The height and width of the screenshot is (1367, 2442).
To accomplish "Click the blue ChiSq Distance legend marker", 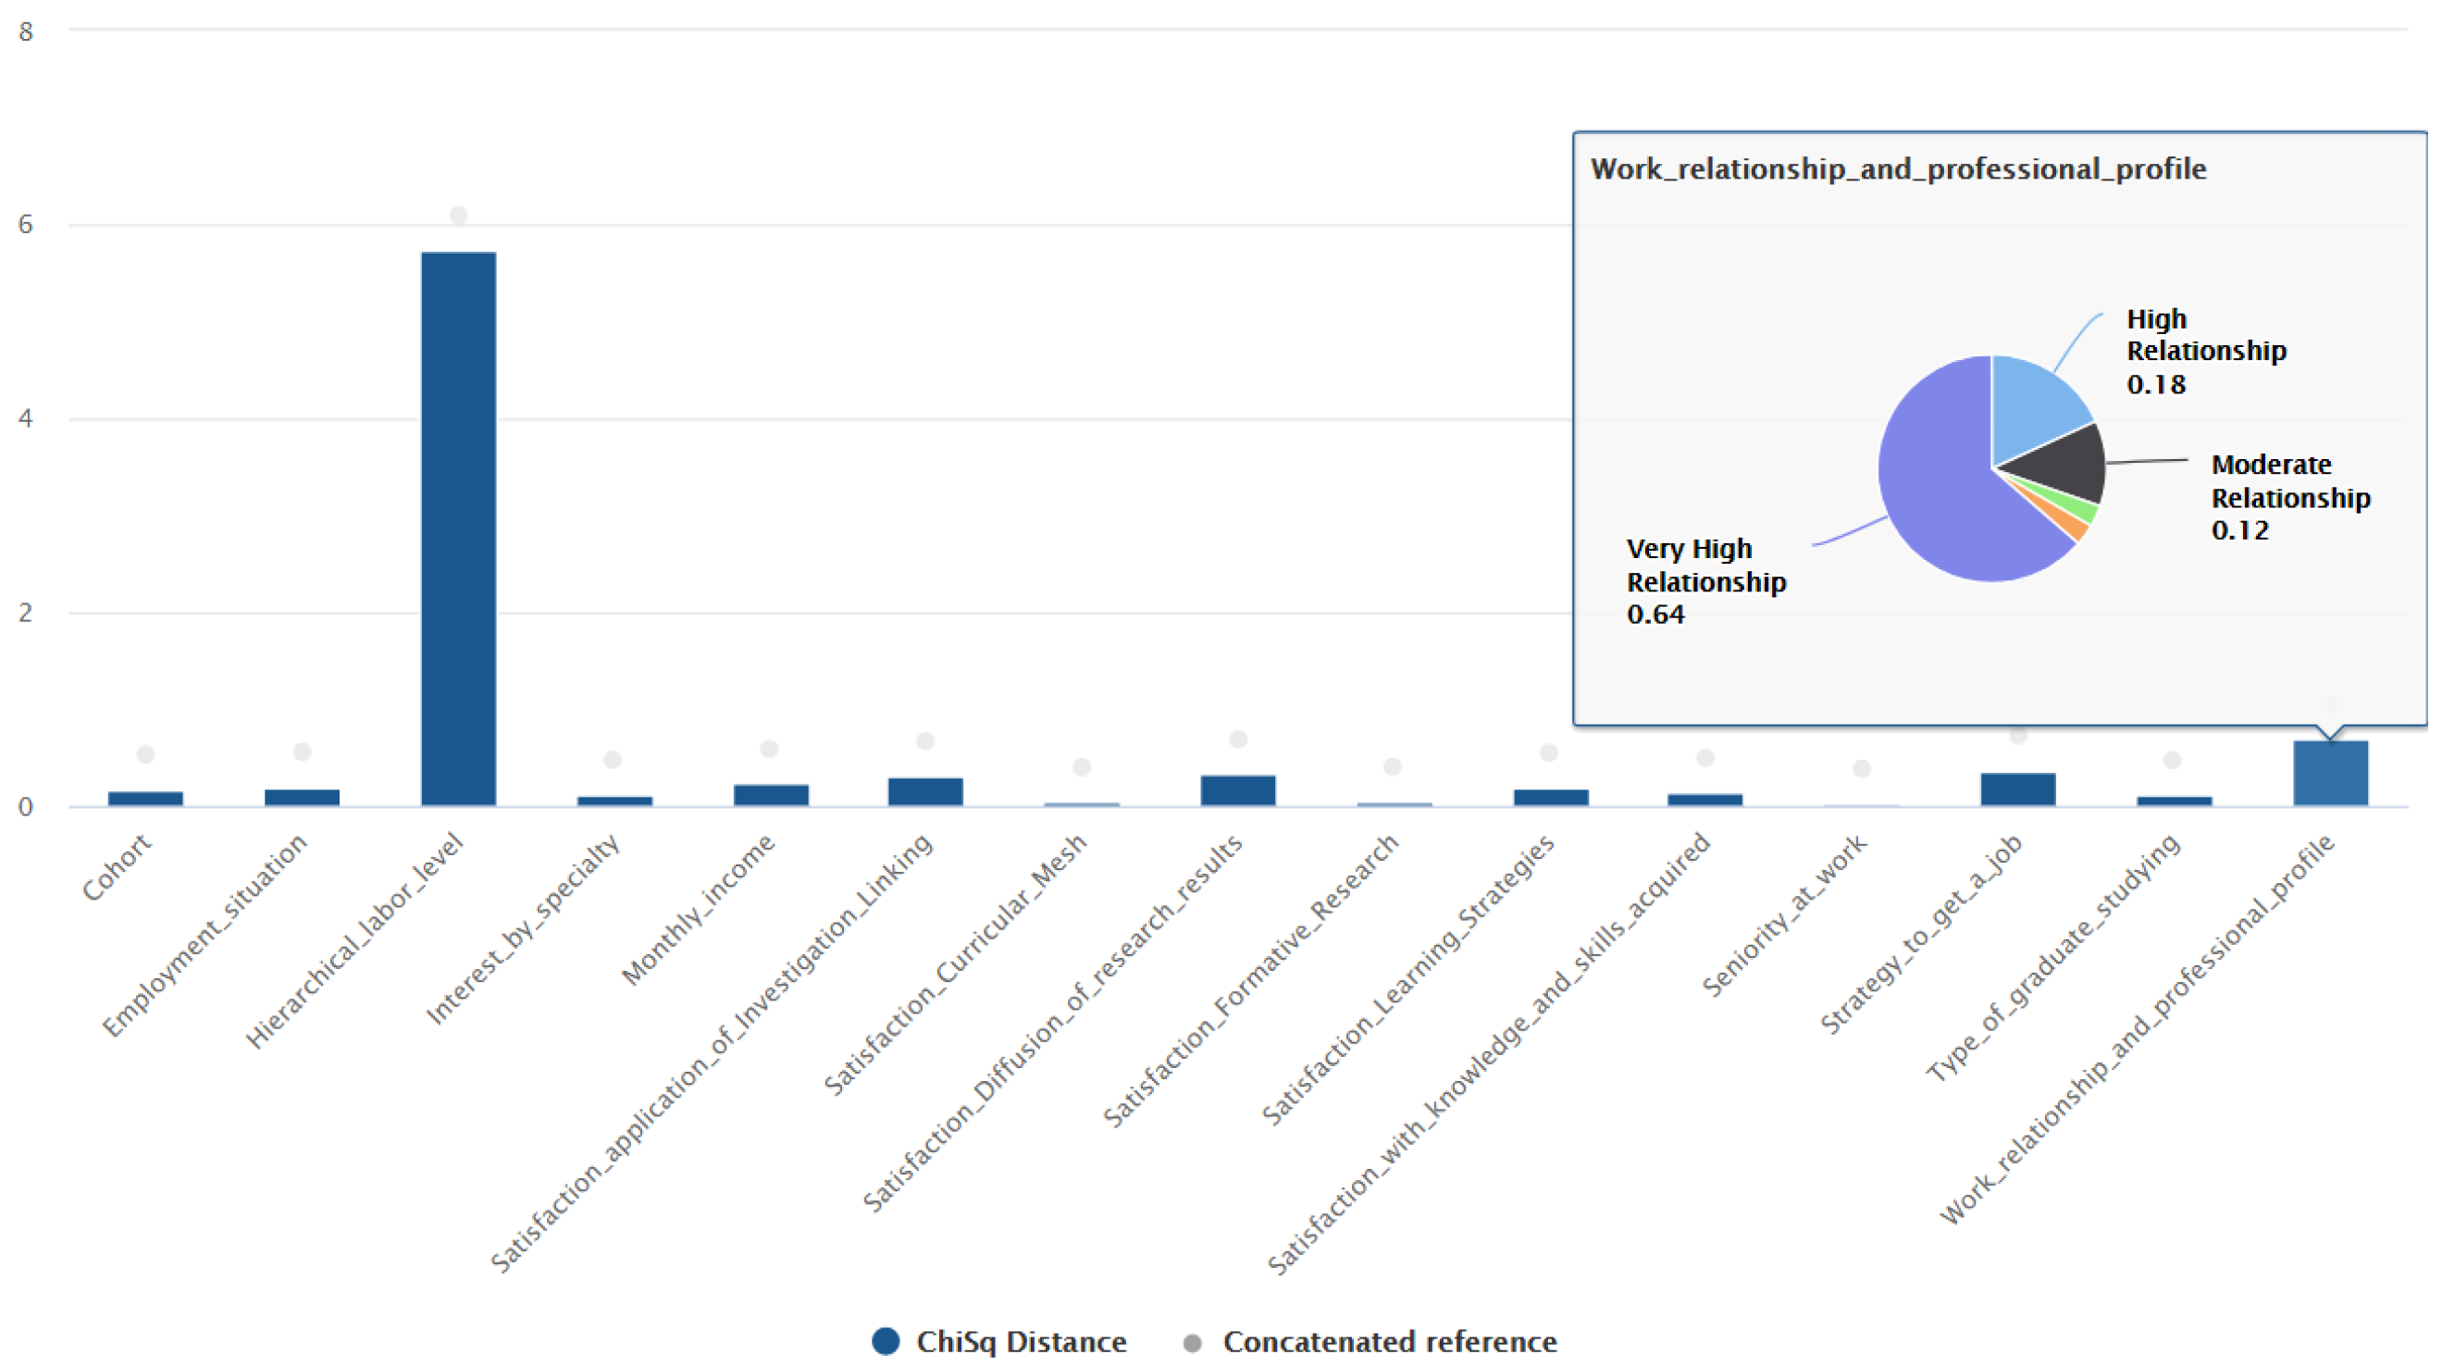I will (x=886, y=1341).
